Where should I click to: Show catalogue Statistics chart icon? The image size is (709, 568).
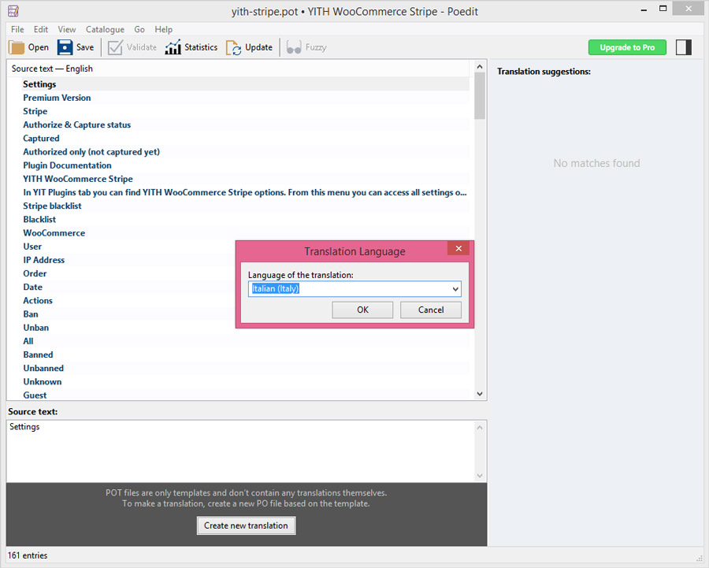point(173,47)
